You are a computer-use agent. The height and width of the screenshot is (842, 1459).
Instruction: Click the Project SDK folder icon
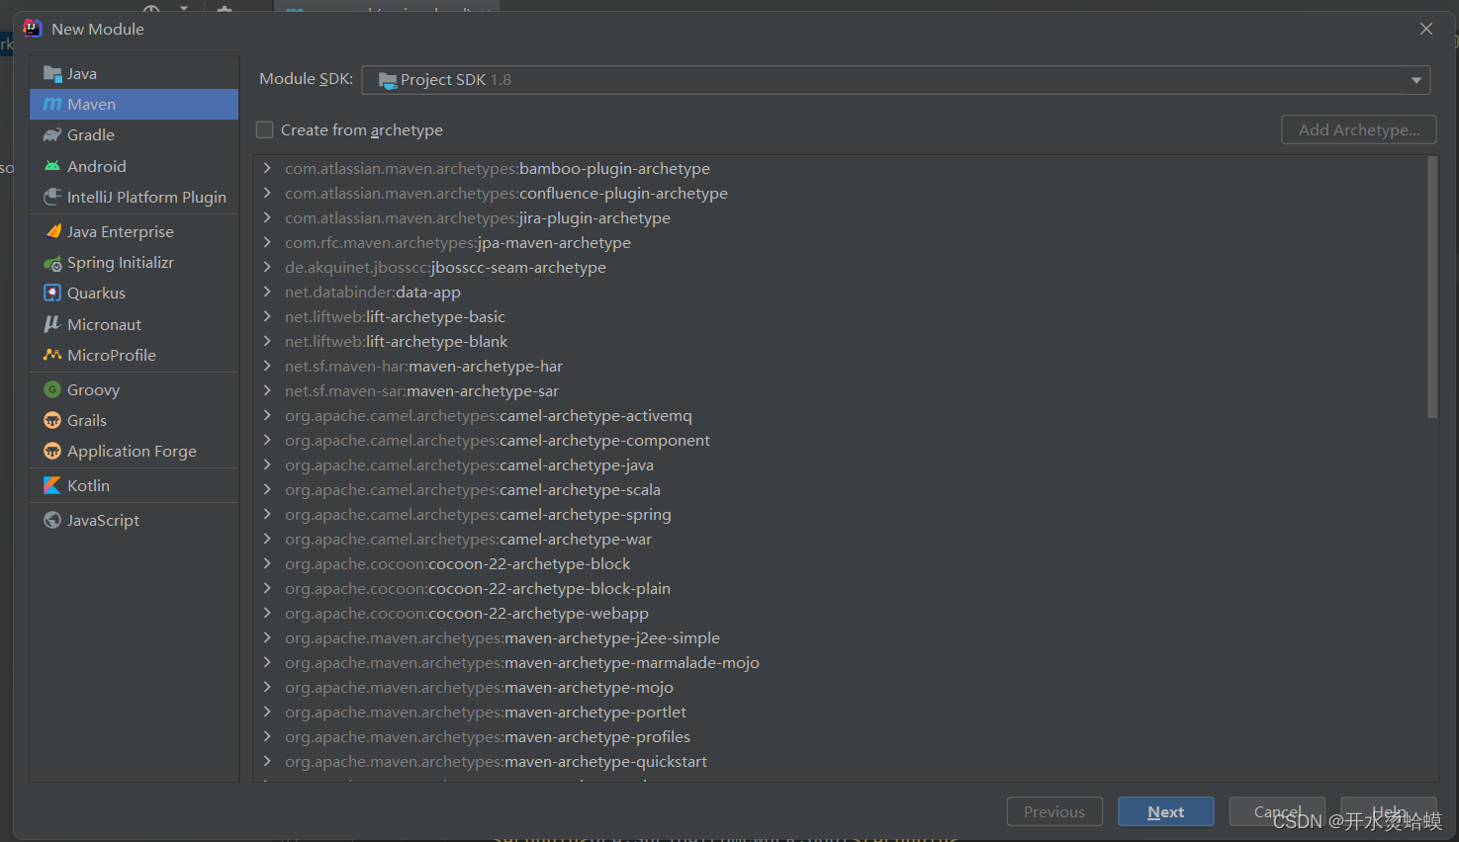(x=388, y=80)
